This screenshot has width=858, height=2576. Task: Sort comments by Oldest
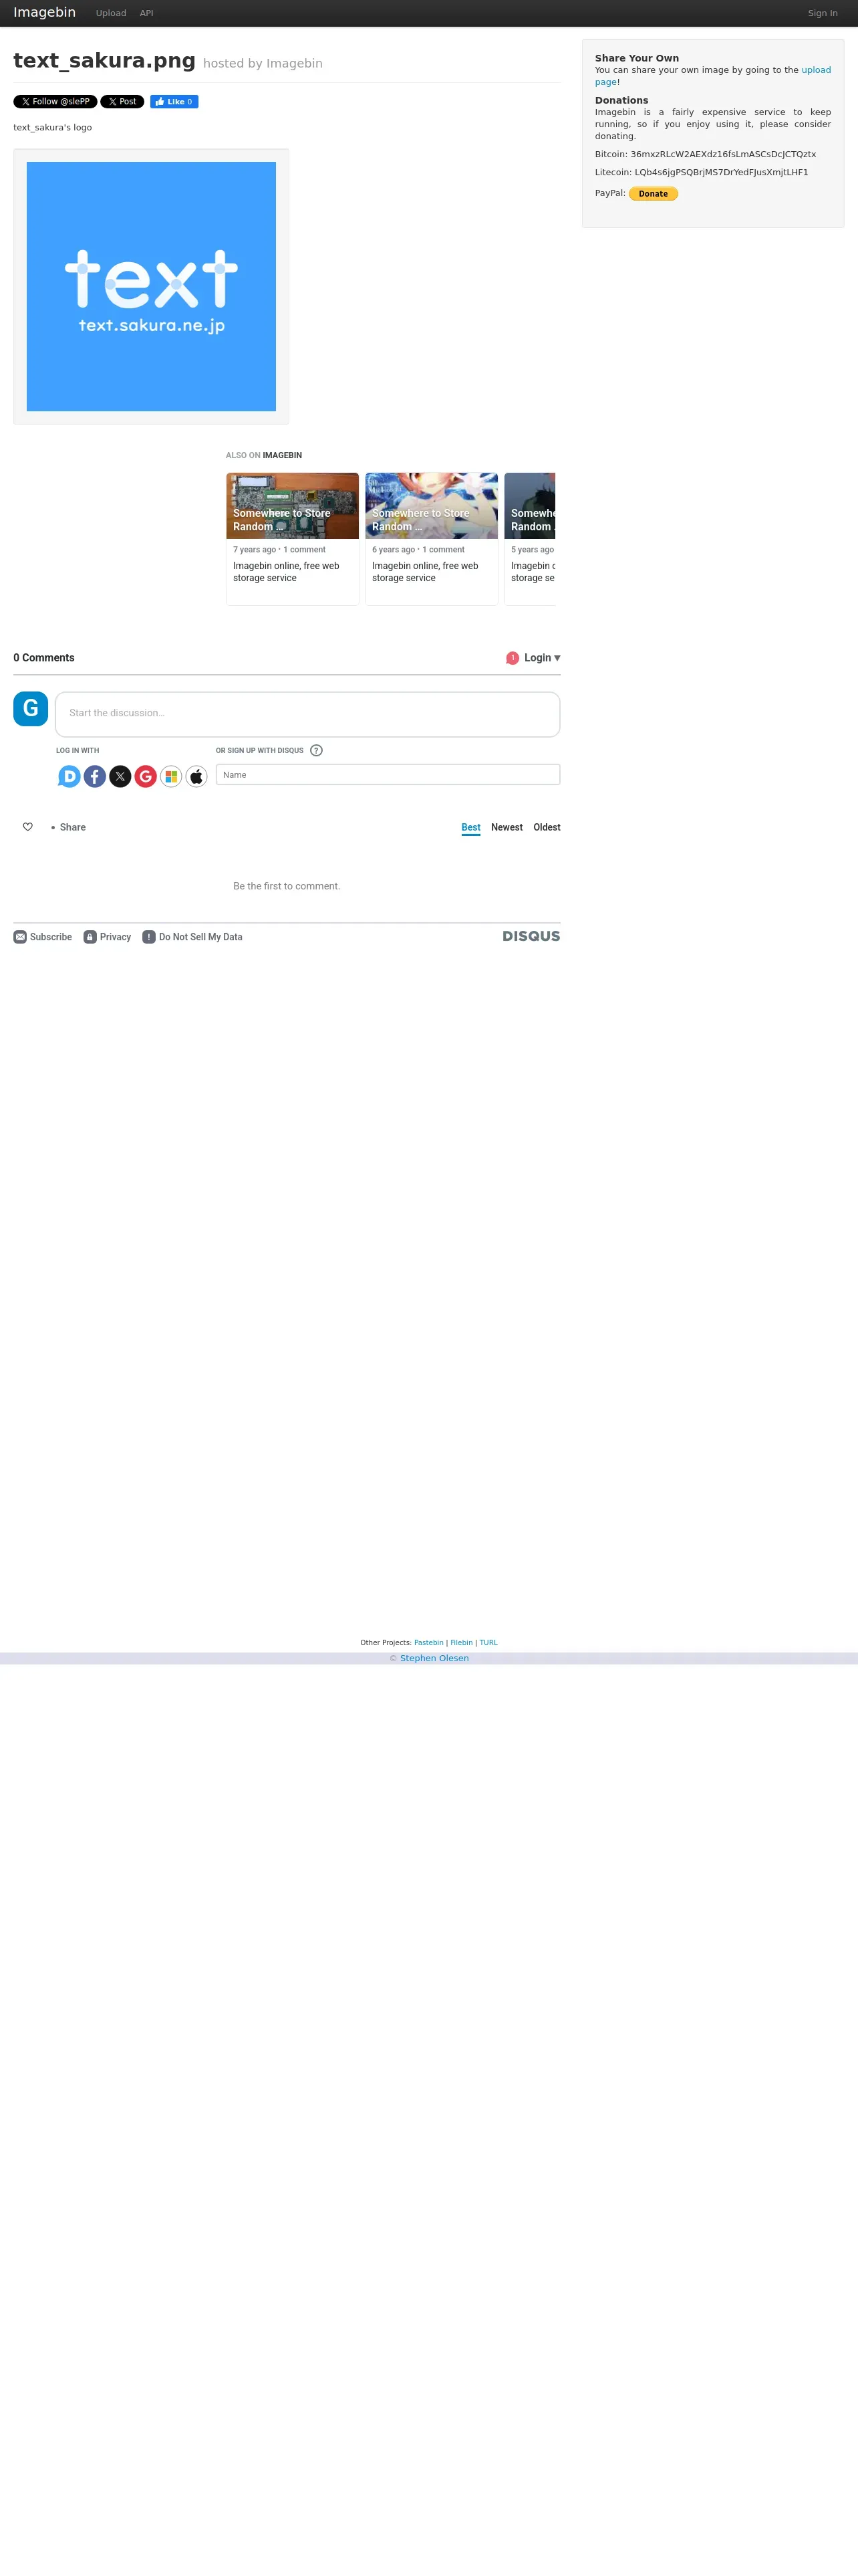coord(547,827)
